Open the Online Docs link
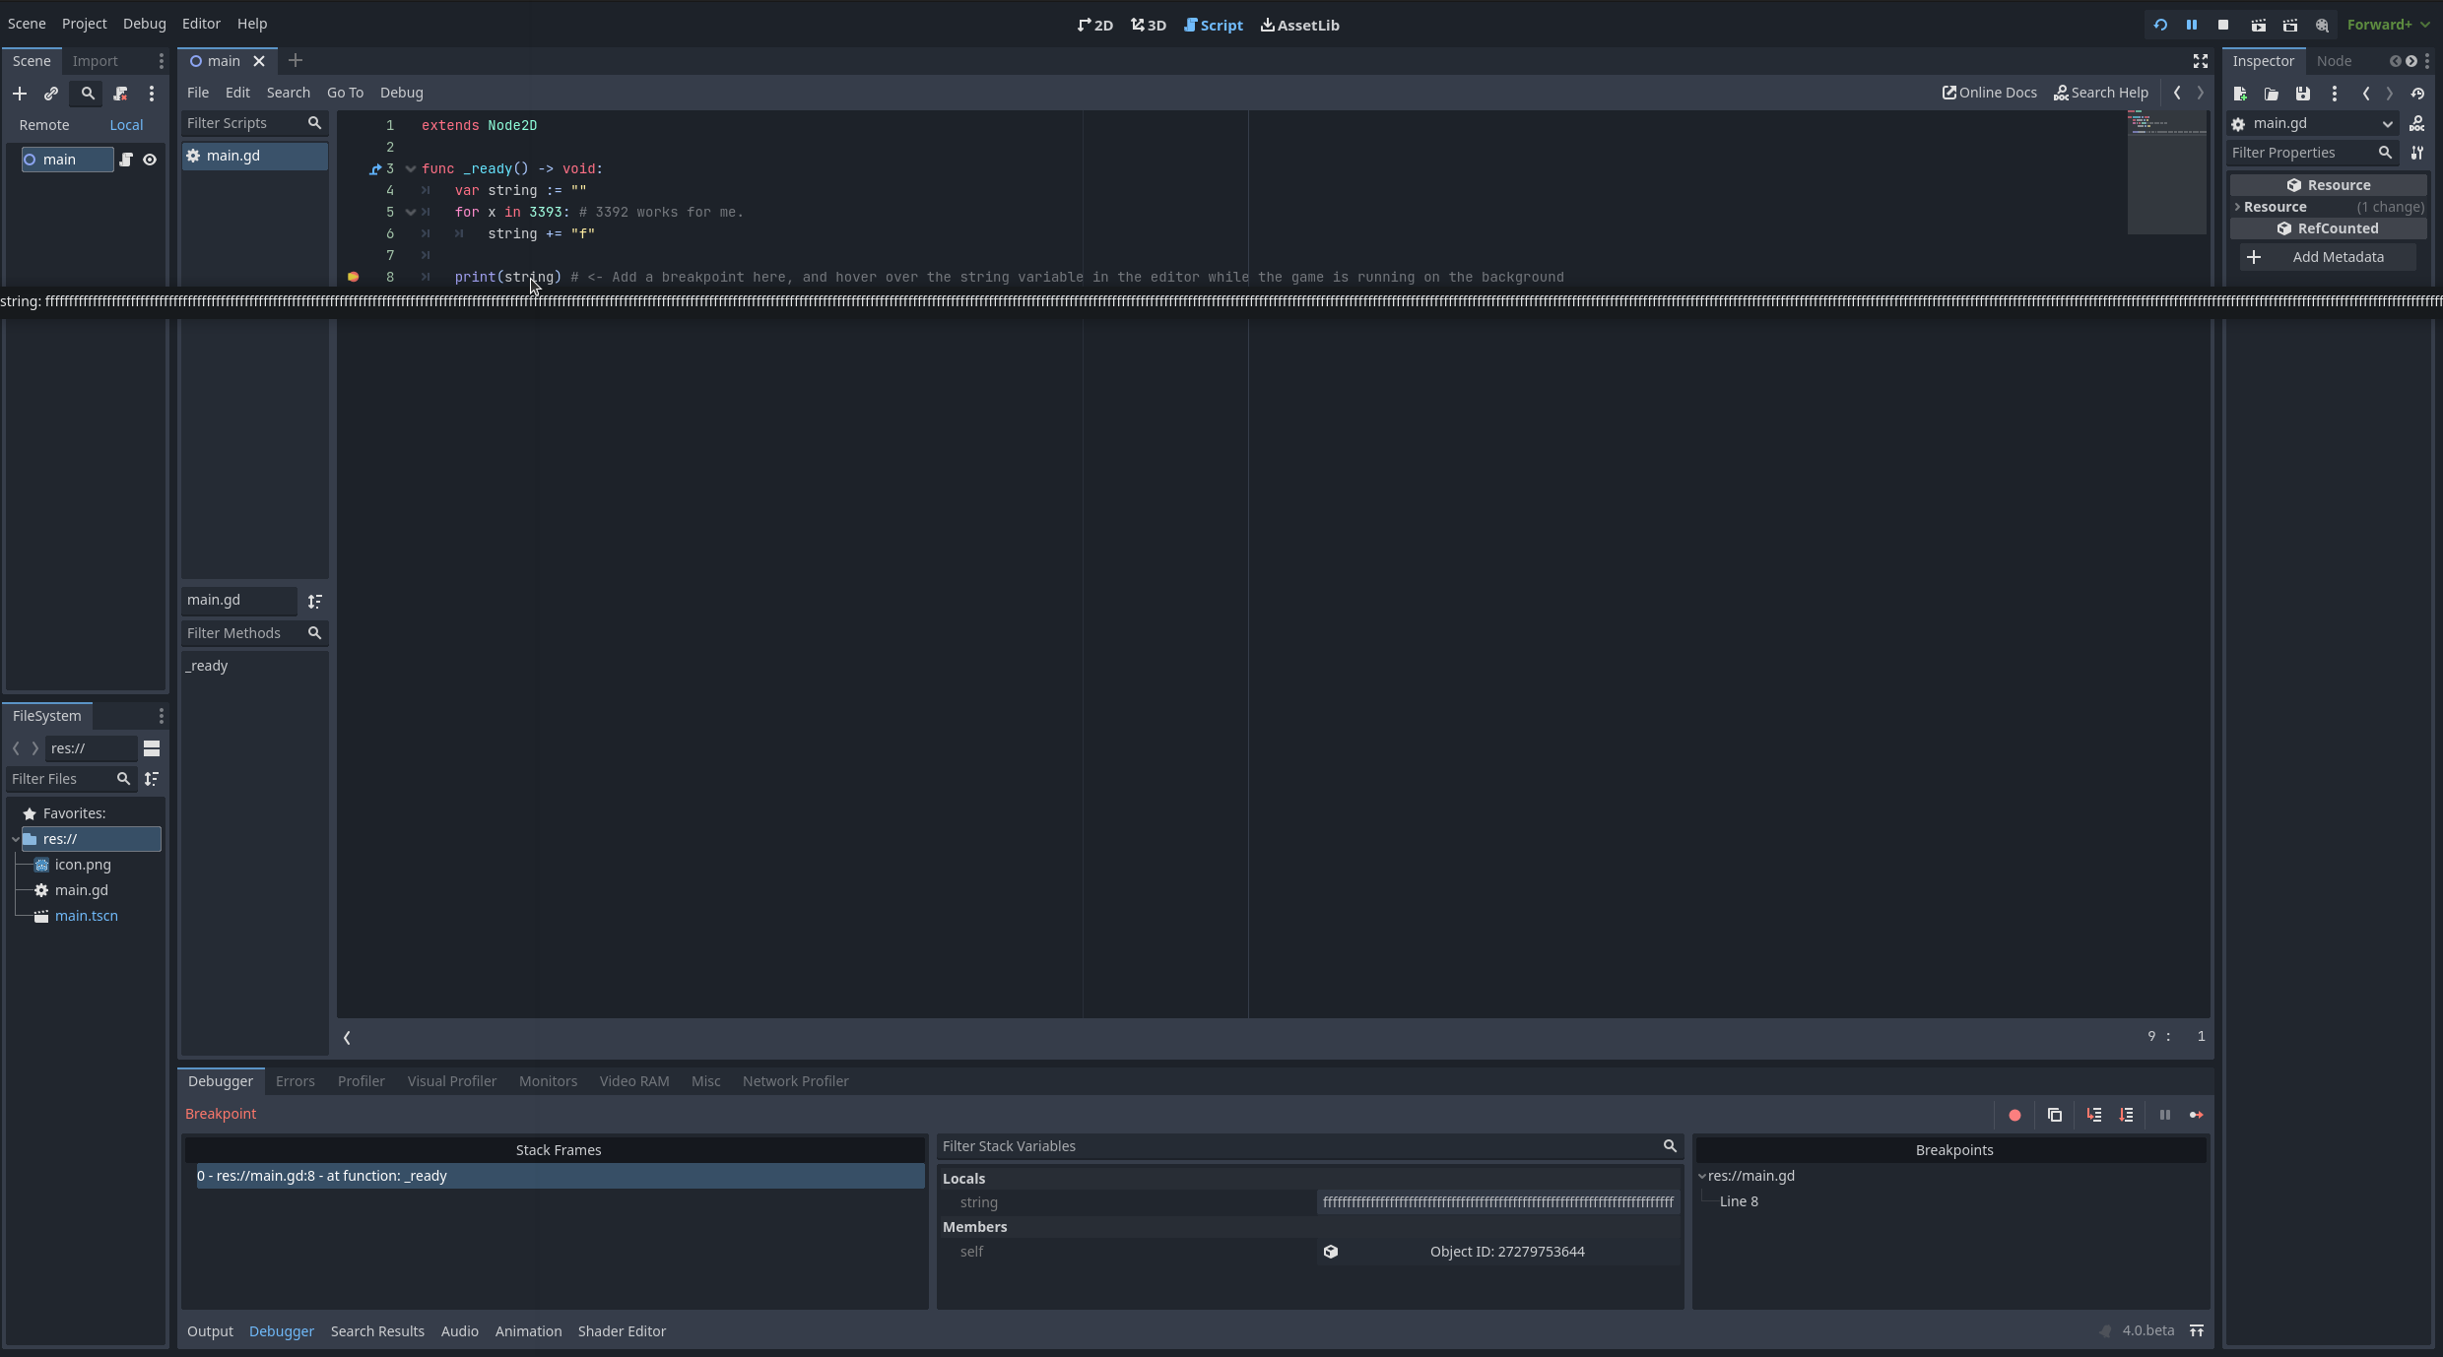The width and height of the screenshot is (2443, 1357). (1988, 93)
